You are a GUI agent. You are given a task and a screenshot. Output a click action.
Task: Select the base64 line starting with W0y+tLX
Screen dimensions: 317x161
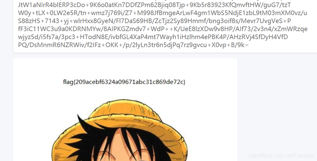tap(163, 13)
